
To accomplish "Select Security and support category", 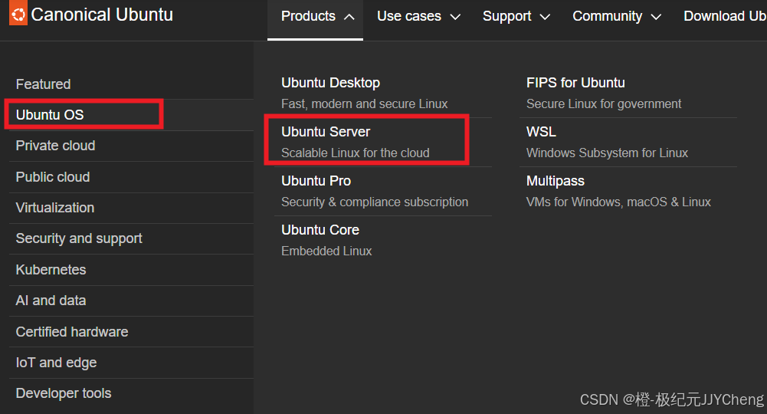I will [x=131, y=238].
